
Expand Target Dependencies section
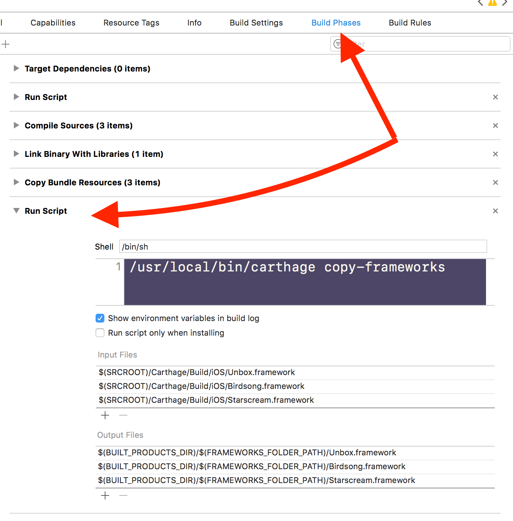pos(16,68)
